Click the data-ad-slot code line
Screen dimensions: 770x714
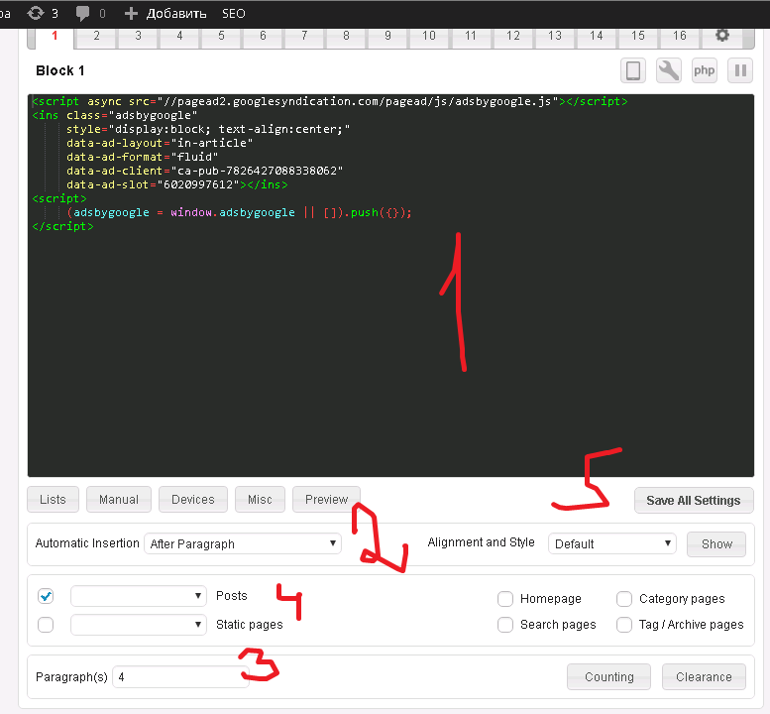tap(176, 184)
